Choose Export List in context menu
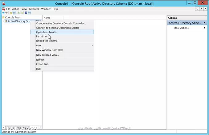This screenshot has width=209, height=135. pos(62,64)
